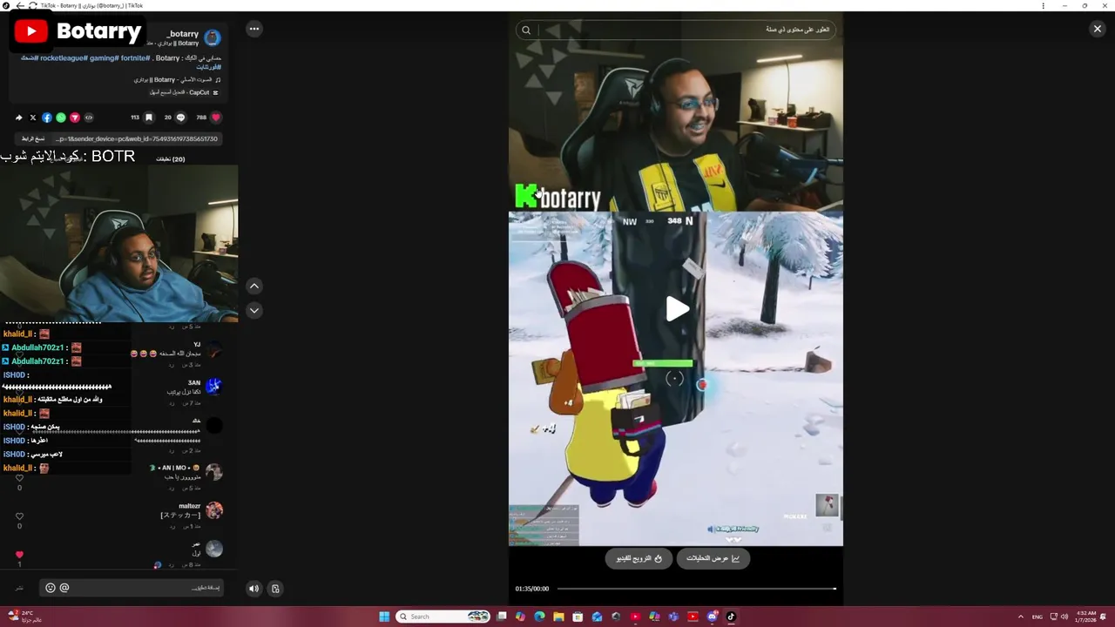Image resolution: width=1115 pixels, height=627 pixels.
Task: Open comments via speech bubble icon
Action: pyautogui.click(x=181, y=118)
